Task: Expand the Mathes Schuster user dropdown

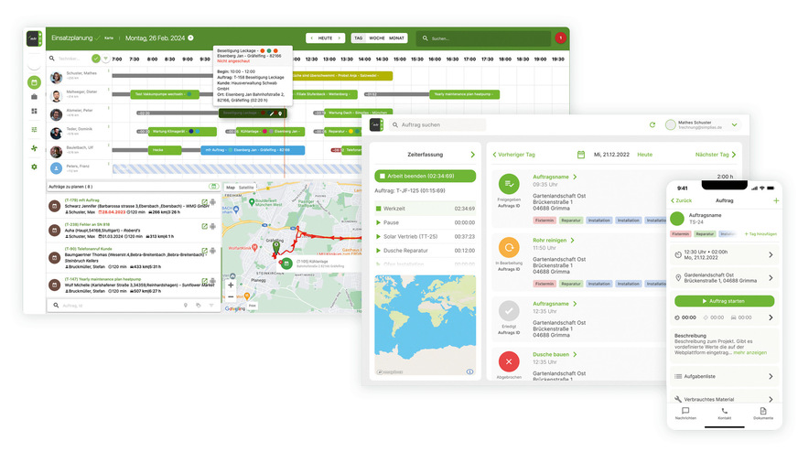Action: [733, 124]
